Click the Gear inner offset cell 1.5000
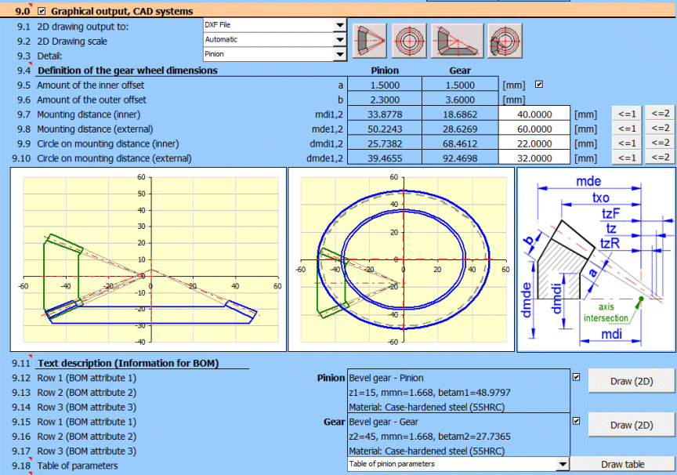This screenshot has height=475, width=677. pos(460,85)
